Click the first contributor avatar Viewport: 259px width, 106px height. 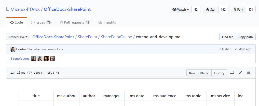pyautogui.click(x=34, y=58)
